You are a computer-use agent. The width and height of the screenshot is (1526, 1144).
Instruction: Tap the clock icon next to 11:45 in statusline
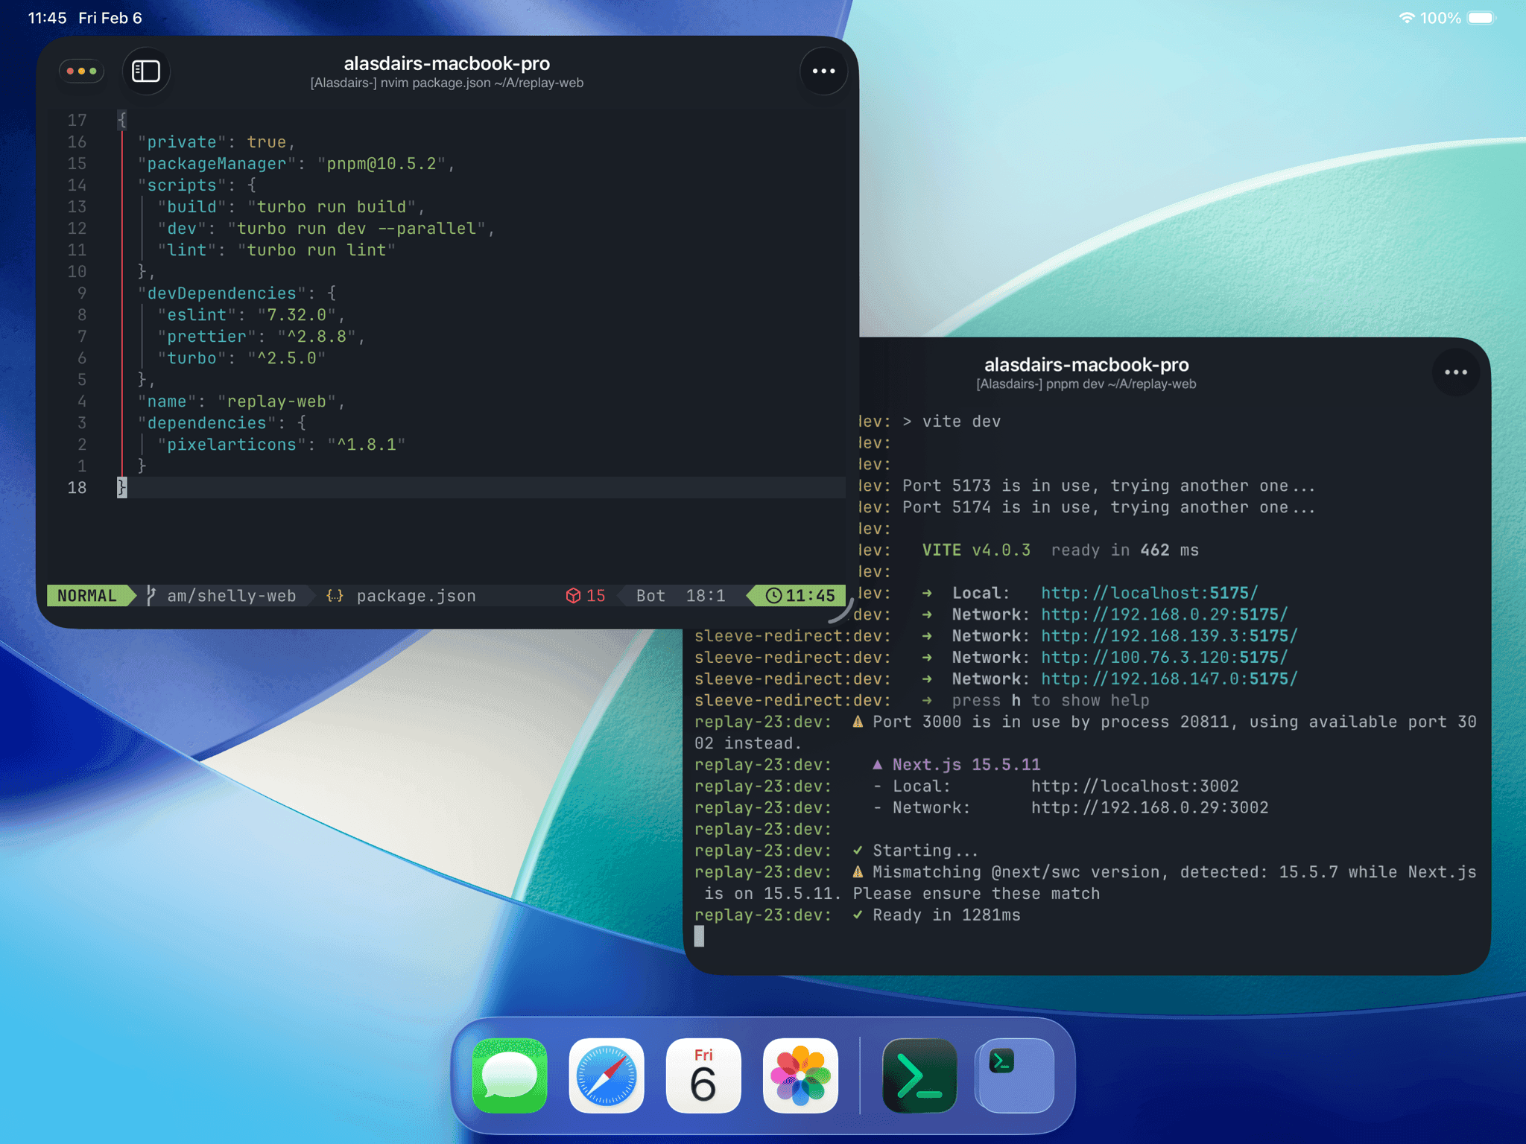click(773, 595)
